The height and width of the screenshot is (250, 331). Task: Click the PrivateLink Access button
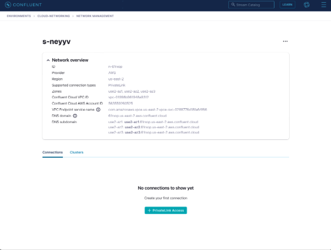(165, 210)
